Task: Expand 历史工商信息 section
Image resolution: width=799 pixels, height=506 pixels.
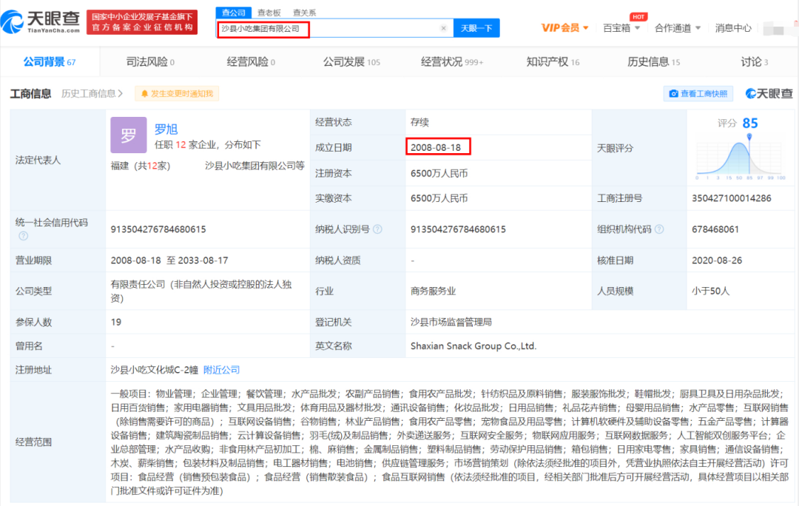Action: tap(92, 93)
